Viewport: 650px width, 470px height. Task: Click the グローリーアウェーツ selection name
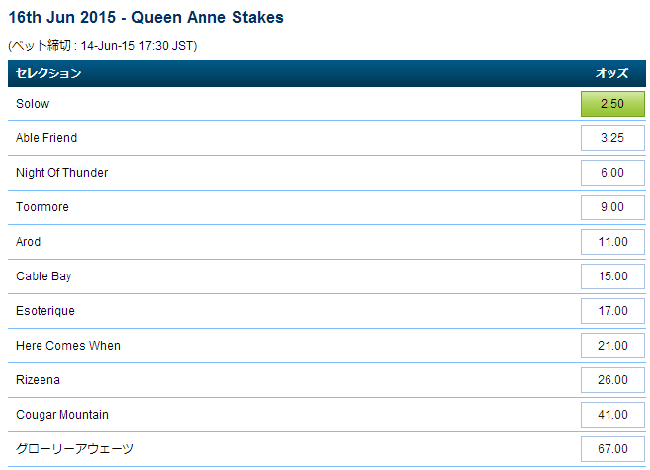pyautogui.click(x=75, y=449)
